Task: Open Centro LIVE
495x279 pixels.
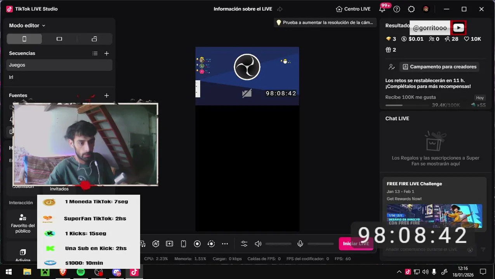Action: [x=353, y=9]
